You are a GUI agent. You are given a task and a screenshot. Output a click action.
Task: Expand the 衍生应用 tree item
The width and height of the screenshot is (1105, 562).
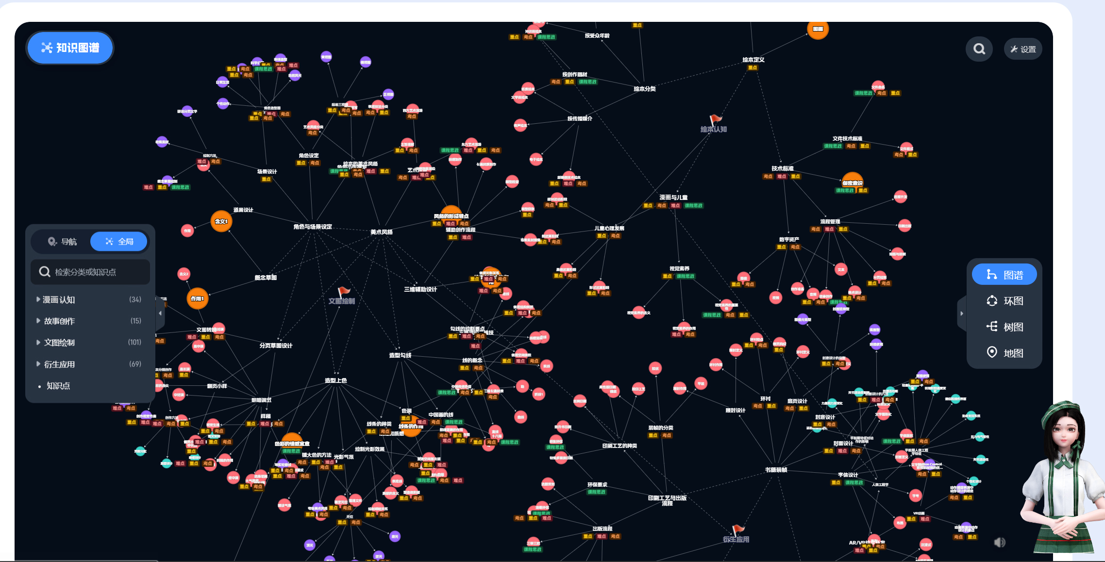tap(59, 364)
